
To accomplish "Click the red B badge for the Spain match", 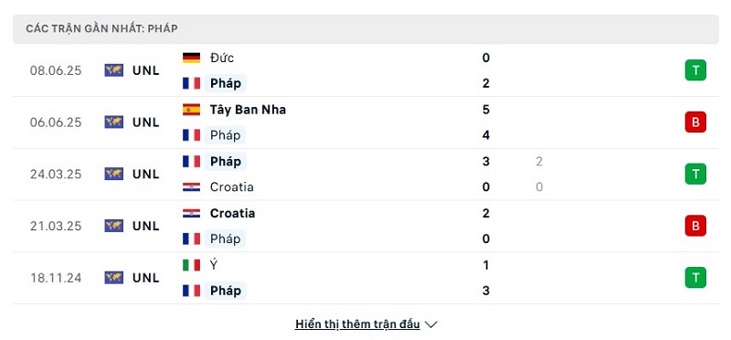I will 695,122.
